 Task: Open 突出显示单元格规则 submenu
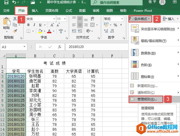click(x=154, y=29)
